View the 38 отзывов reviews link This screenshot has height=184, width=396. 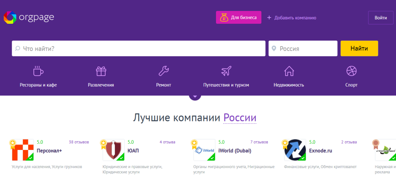coord(79,142)
